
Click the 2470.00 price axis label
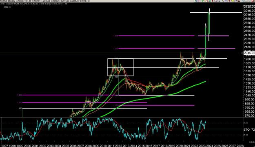coord(249,35)
